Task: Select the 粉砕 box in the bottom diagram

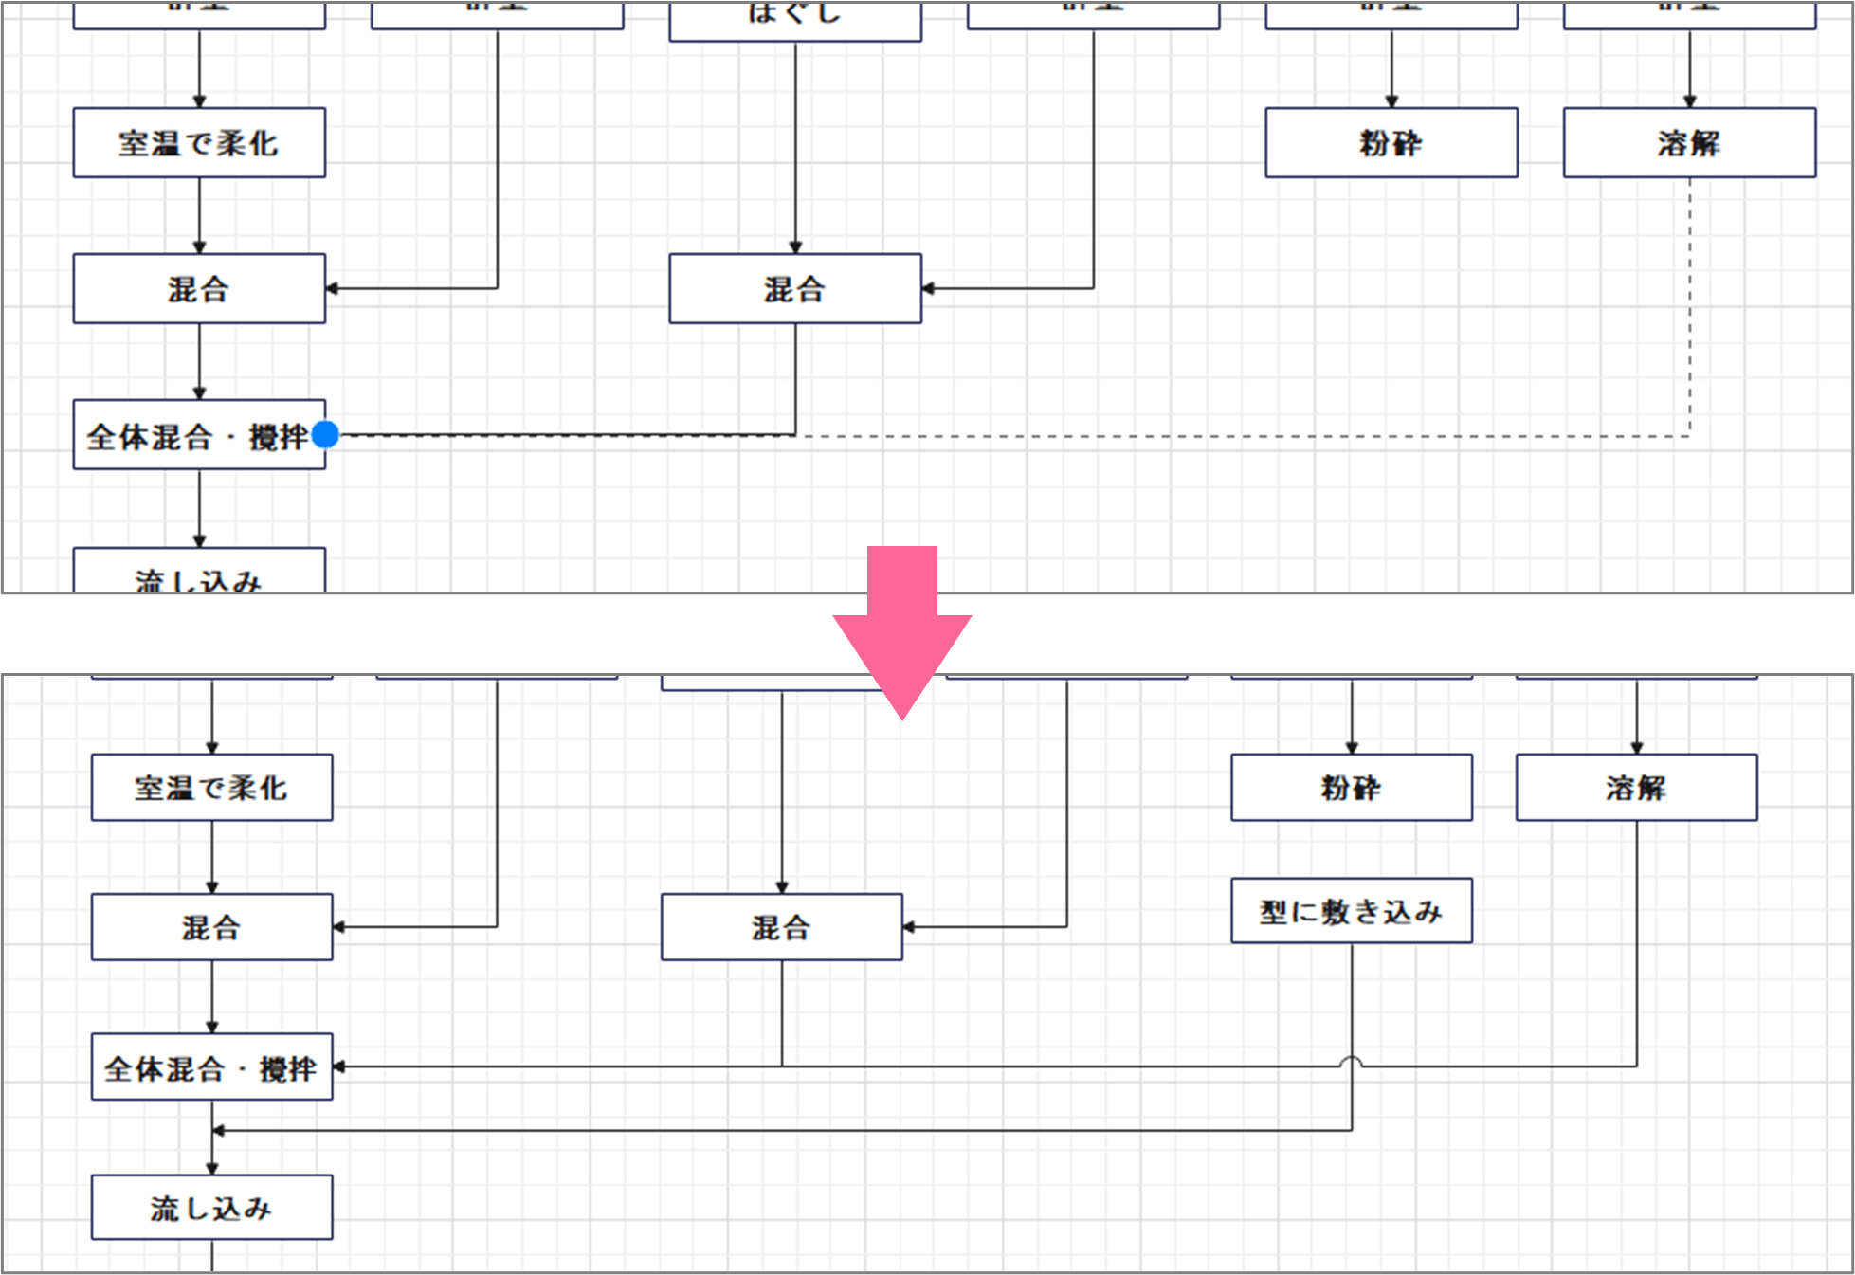Action: pyautogui.click(x=1352, y=788)
